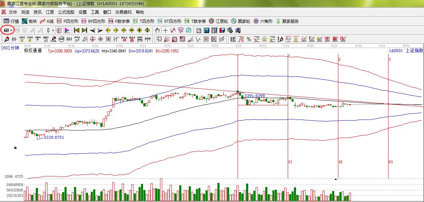Expand the candlestick chart type dropdown arrow

point(53,30)
